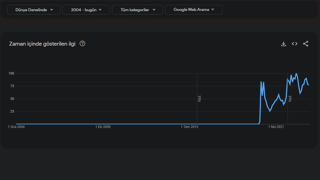Click the '1 Eki 2009' axis label
The image size is (320, 180).
[103, 127]
